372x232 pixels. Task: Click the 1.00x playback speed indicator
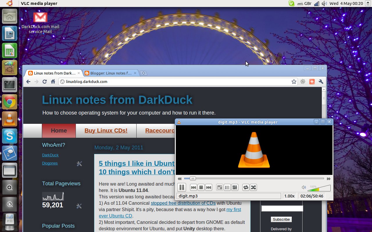[289, 196]
